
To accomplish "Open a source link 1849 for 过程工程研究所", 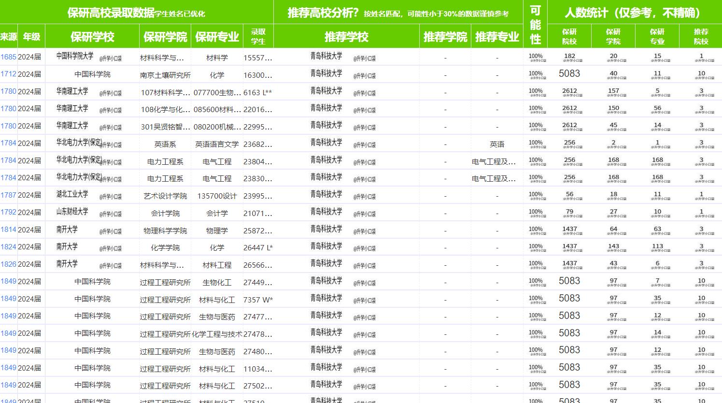I will pyautogui.click(x=8, y=282).
